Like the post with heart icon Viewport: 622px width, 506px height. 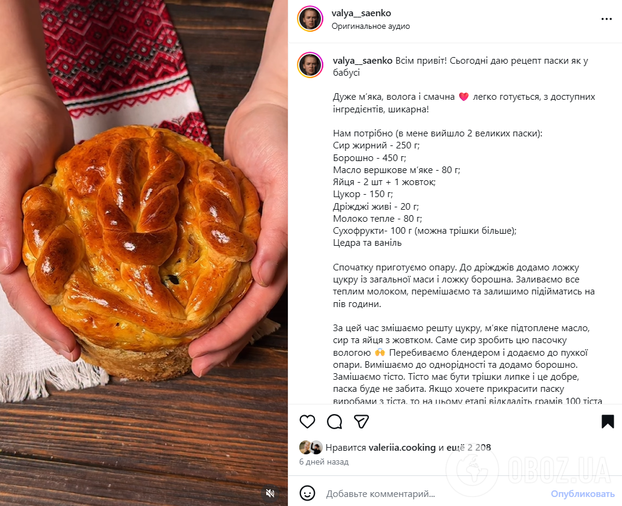point(307,421)
